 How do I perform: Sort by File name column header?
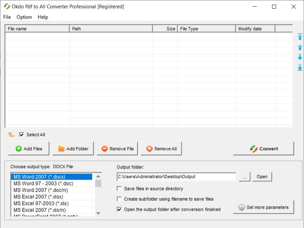point(37,29)
